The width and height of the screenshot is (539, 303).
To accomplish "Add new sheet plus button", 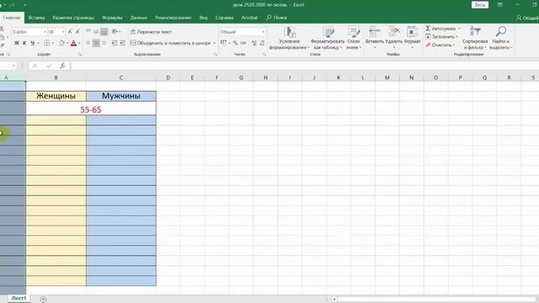I will 43,300.
